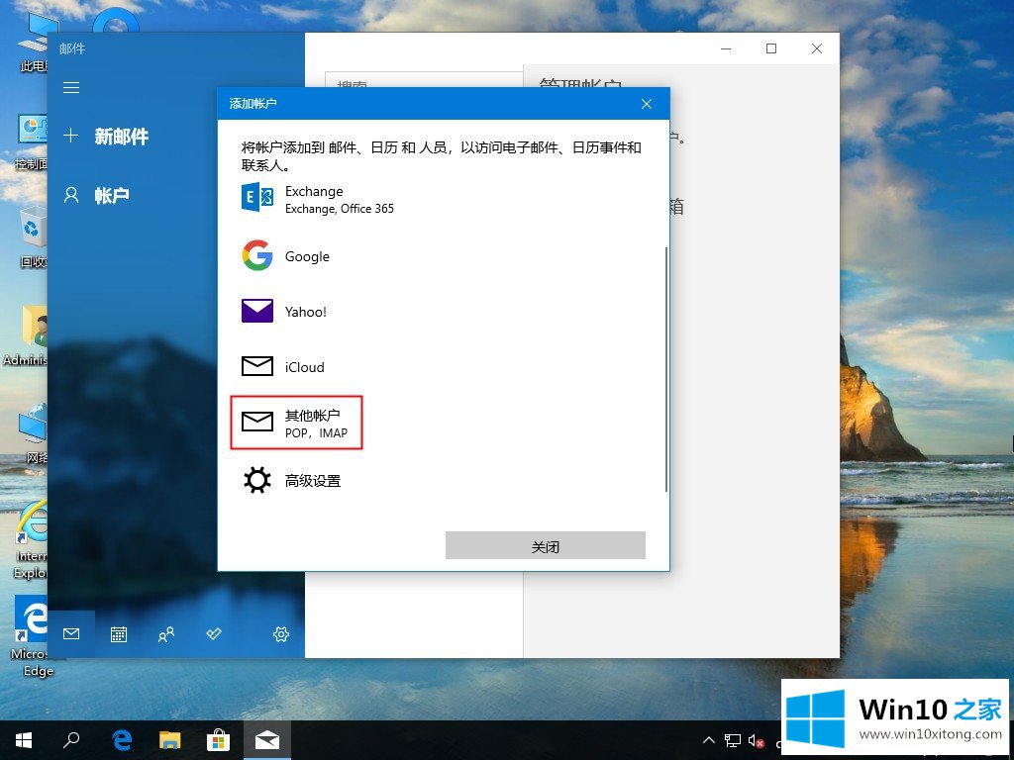The height and width of the screenshot is (760, 1014).
Task: Select the Recycle Bin desktop icon
Action: click(33, 237)
